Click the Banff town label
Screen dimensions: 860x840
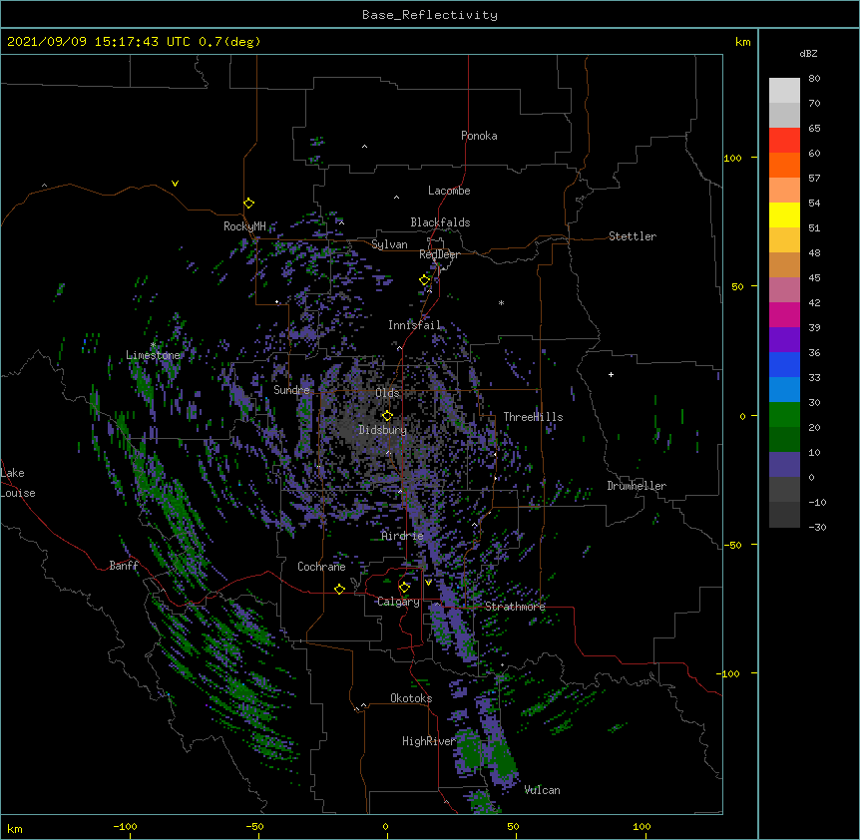pyautogui.click(x=124, y=566)
